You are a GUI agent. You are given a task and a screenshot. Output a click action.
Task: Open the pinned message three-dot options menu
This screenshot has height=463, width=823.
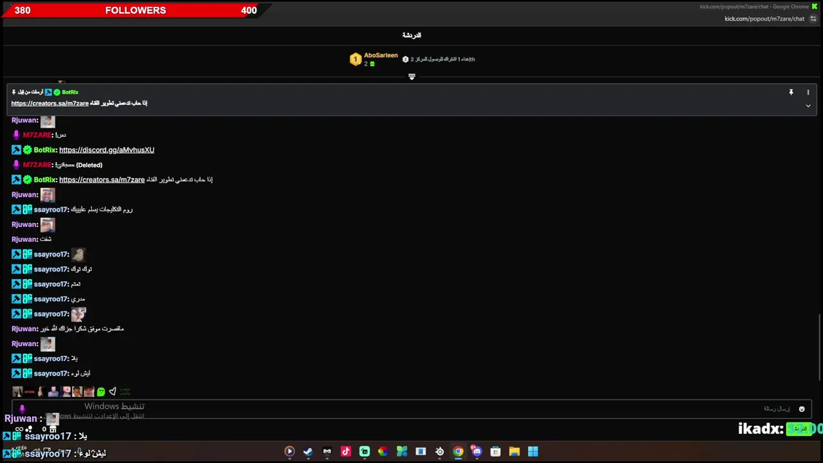point(808,93)
